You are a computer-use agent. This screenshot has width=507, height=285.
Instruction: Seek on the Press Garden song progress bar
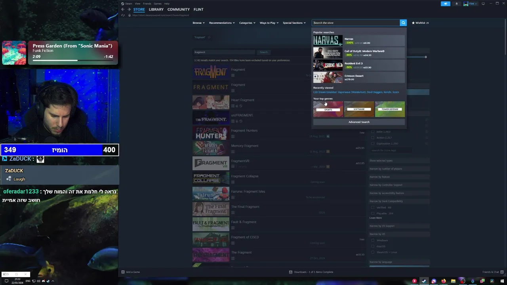(74, 61)
